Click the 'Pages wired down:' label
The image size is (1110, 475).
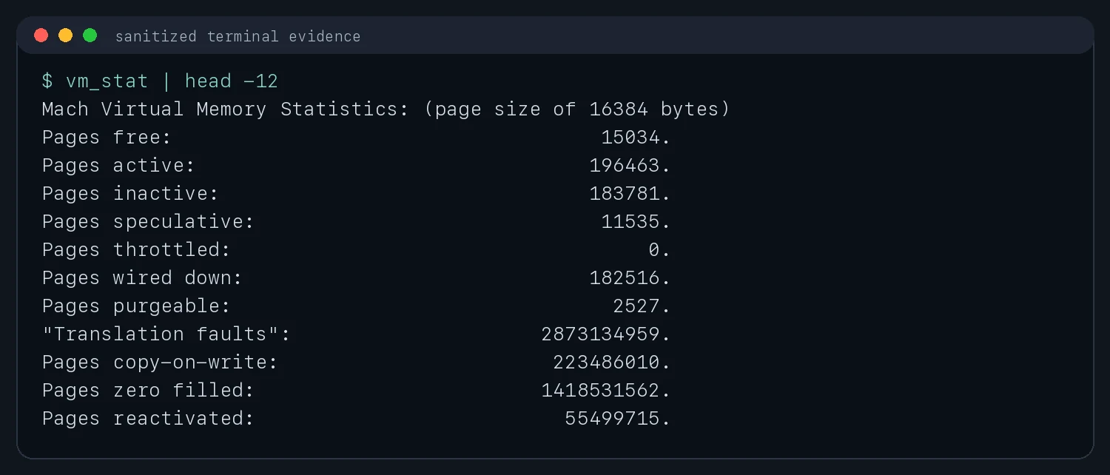(x=142, y=278)
